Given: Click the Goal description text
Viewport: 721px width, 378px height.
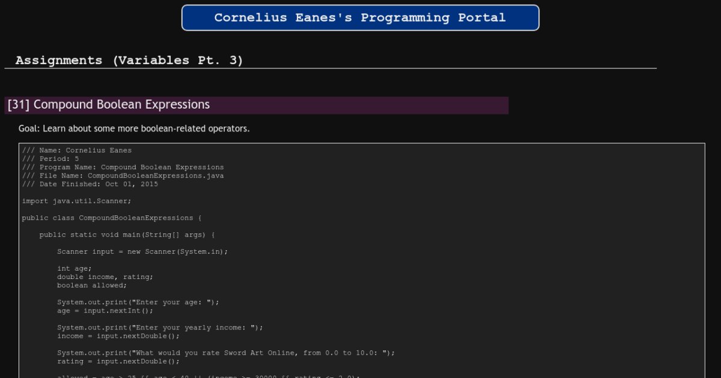Looking at the screenshot, I should pyautogui.click(x=134, y=128).
